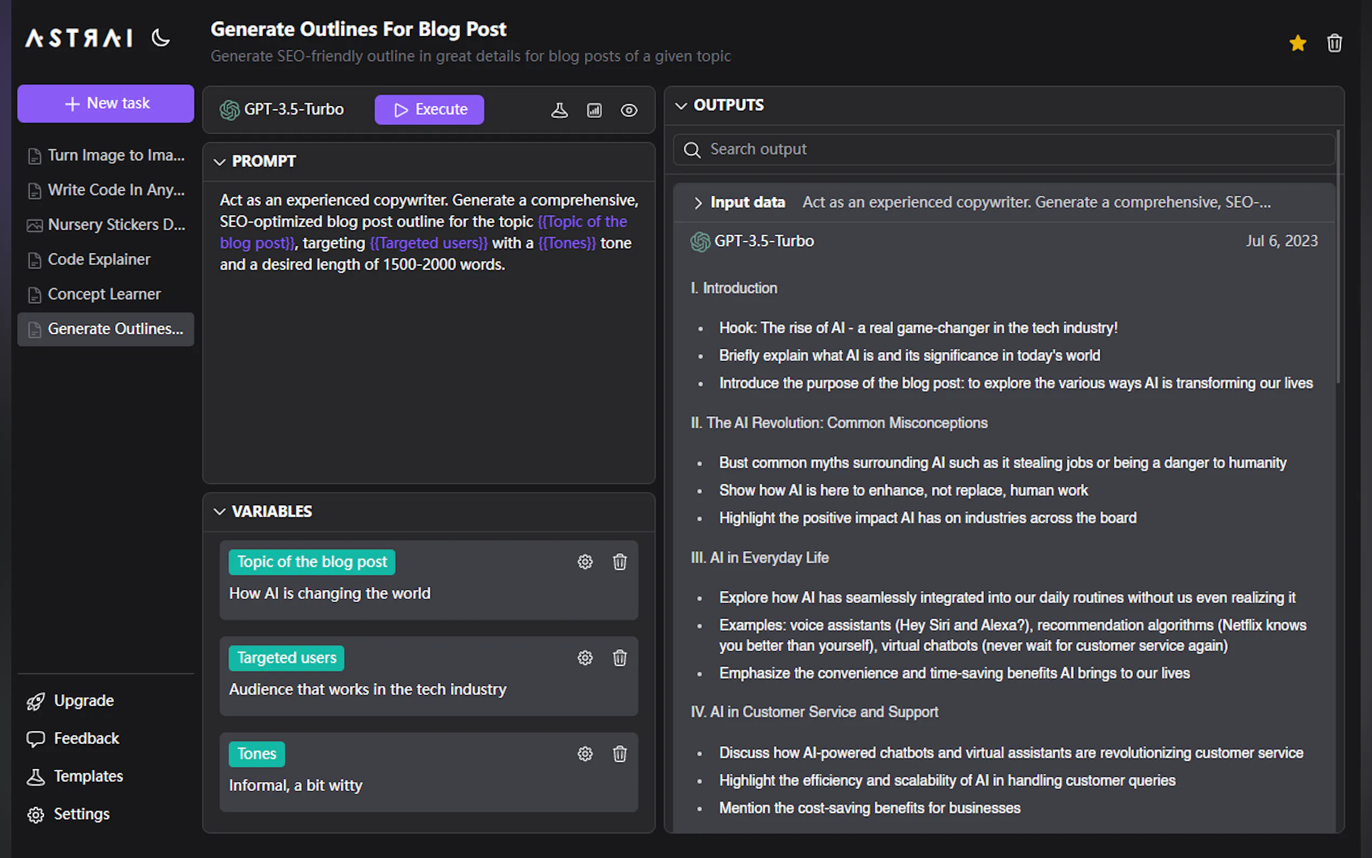Collapse the OUTPUTS panel
The image size is (1372, 858).
pos(681,105)
